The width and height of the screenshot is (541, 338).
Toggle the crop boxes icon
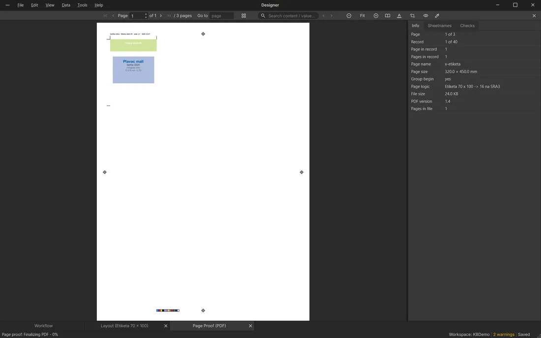(412, 16)
